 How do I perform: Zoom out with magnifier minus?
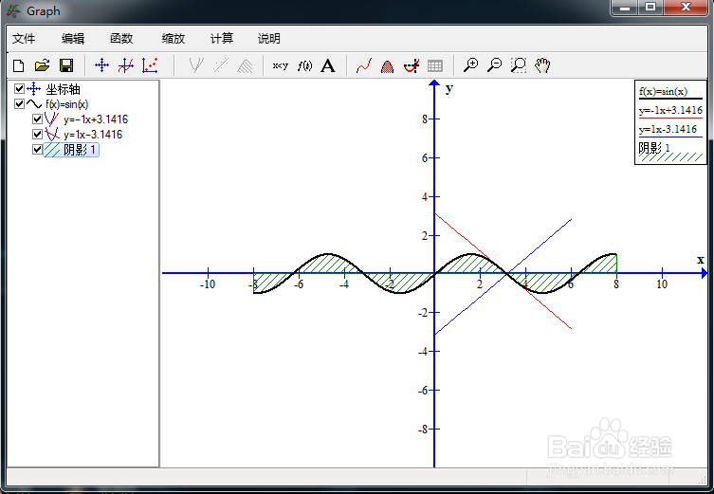[495, 65]
